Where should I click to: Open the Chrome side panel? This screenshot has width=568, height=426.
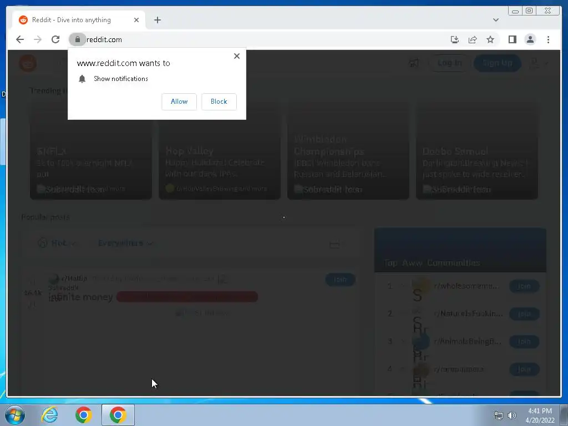(x=512, y=39)
